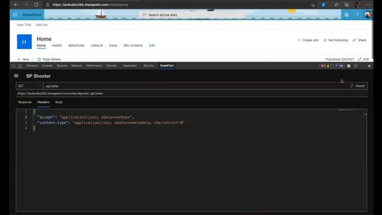This screenshot has height=215, width=382.
Task: Open DevTools Sources tab
Action: (62, 66)
